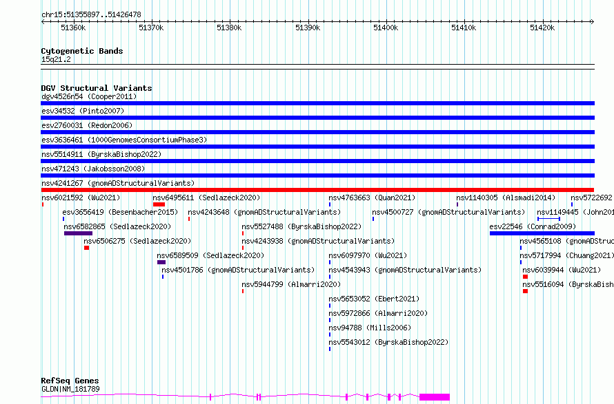This screenshot has height=404, width=614.
Task: Open esv22546 (Conrad2009) label
Action: tap(533, 226)
